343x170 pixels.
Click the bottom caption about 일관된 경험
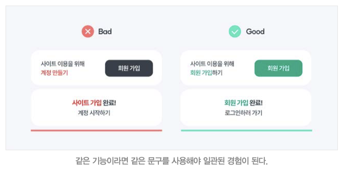click(171, 161)
